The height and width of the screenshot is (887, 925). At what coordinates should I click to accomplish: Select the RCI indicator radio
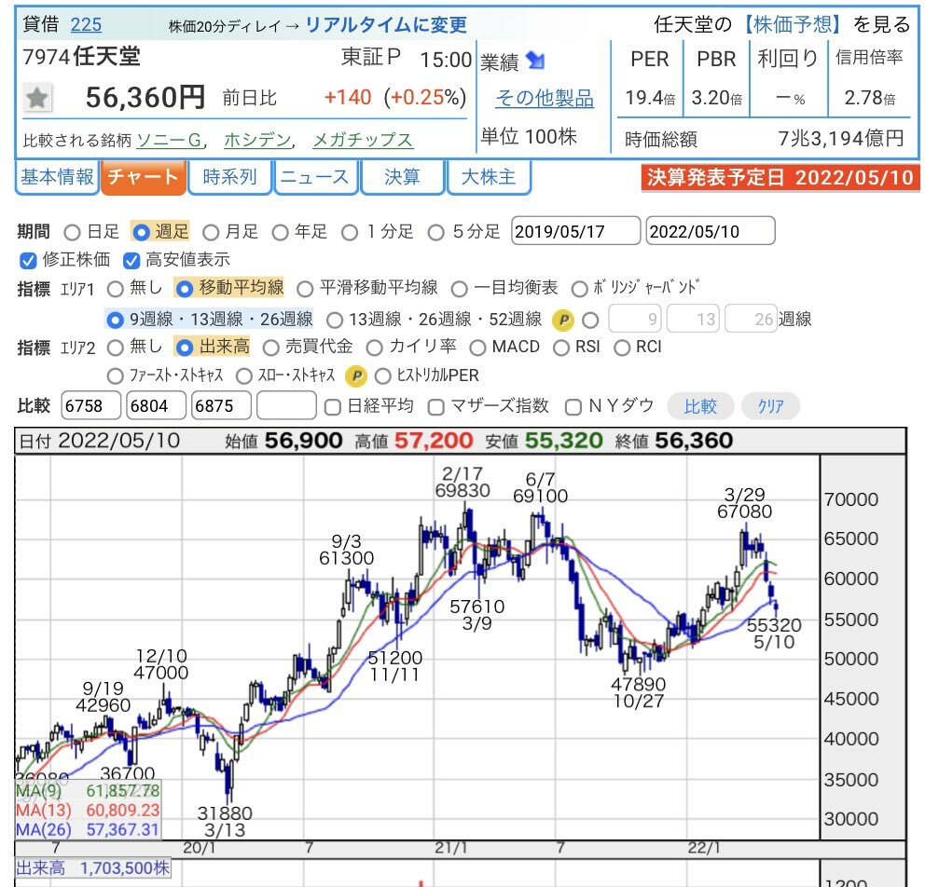[622, 348]
